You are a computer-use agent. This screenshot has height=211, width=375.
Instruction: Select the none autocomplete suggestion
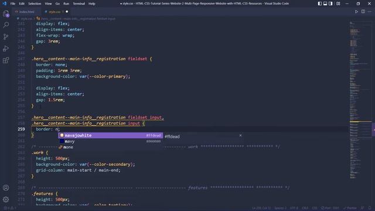pos(111,147)
